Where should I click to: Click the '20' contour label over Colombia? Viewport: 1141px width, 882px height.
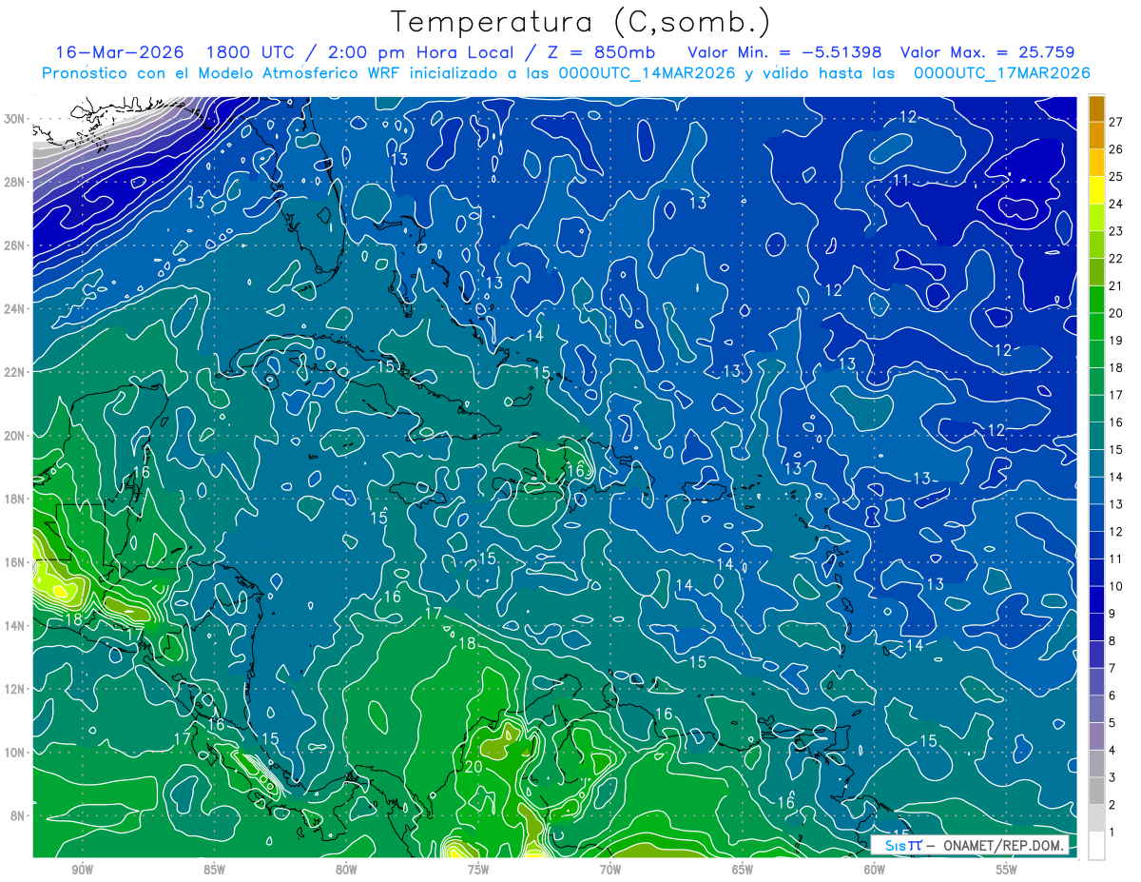pos(474,766)
